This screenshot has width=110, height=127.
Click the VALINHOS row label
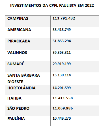17,53
